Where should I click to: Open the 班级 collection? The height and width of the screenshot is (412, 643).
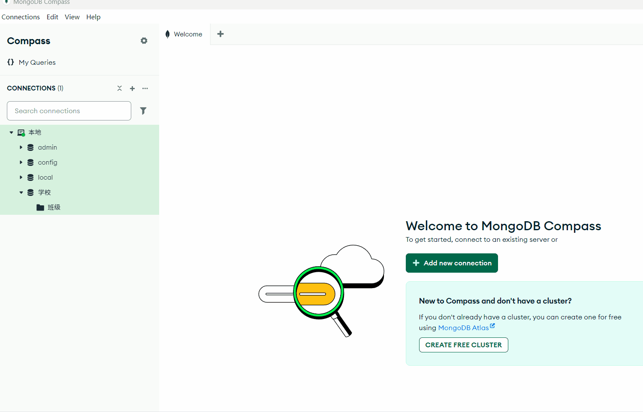[x=54, y=208]
